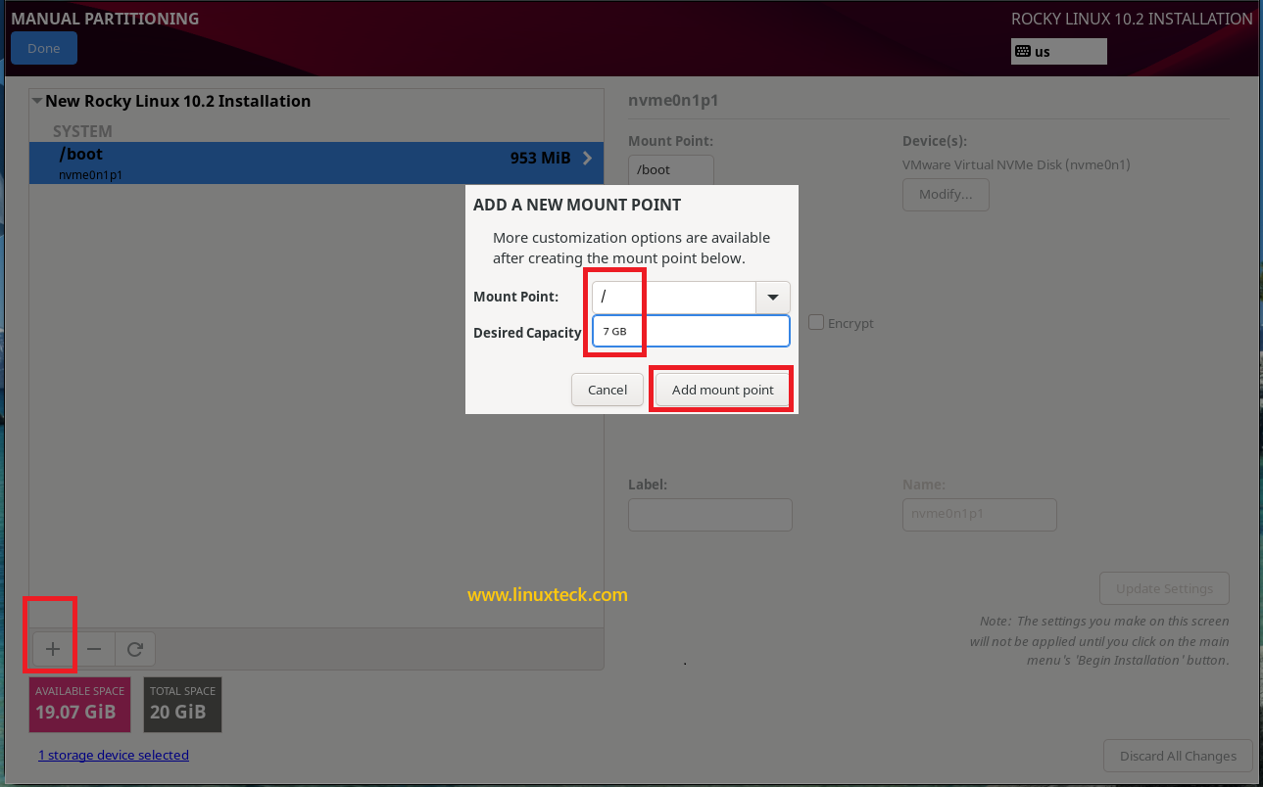Click Cancel in the mount point dialog
Image resolution: width=1263 pixels, height=787 pixels.
607,390
